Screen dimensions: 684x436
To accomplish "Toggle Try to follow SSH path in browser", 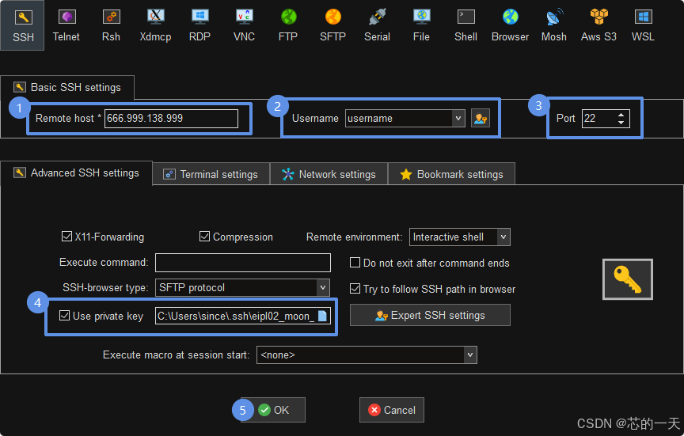I will (x=355, y=289).
